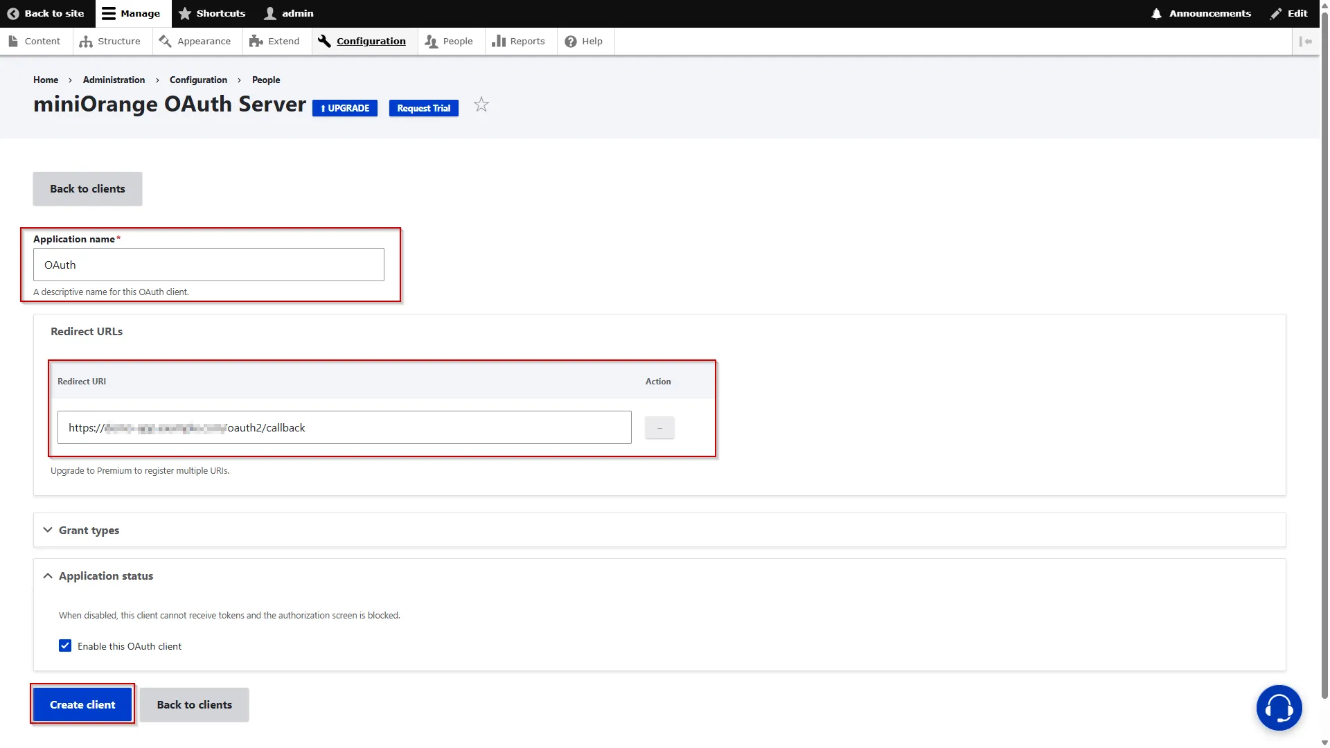Click the Back to site link text
The height and width of the screenshot is (748, 1330).
point(54,14)
